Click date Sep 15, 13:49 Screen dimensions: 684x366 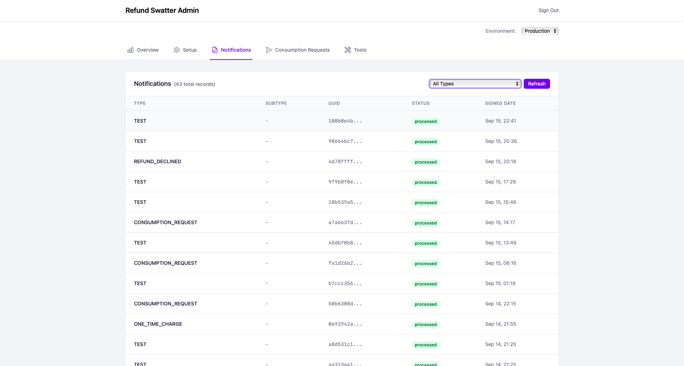501,243
